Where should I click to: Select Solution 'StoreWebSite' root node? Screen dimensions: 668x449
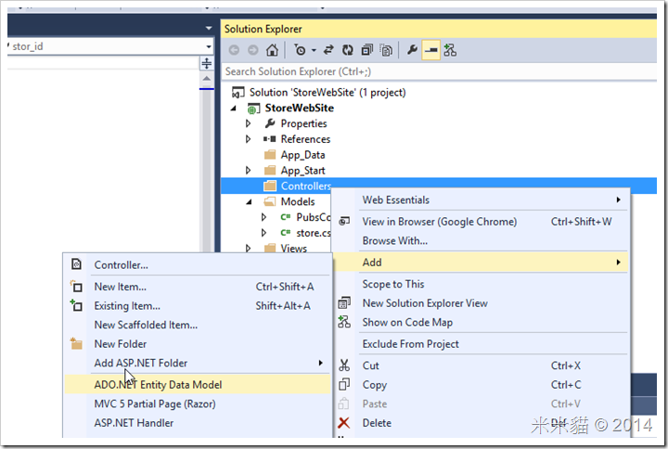tap(328, 93)
